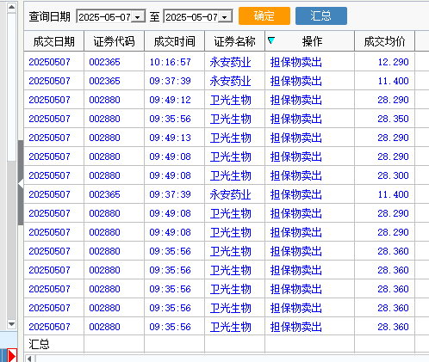Click the vertical scrollbar track on the left
Image resolution: width=429 pixels, height=362 pixels.
tap(11, 241)
